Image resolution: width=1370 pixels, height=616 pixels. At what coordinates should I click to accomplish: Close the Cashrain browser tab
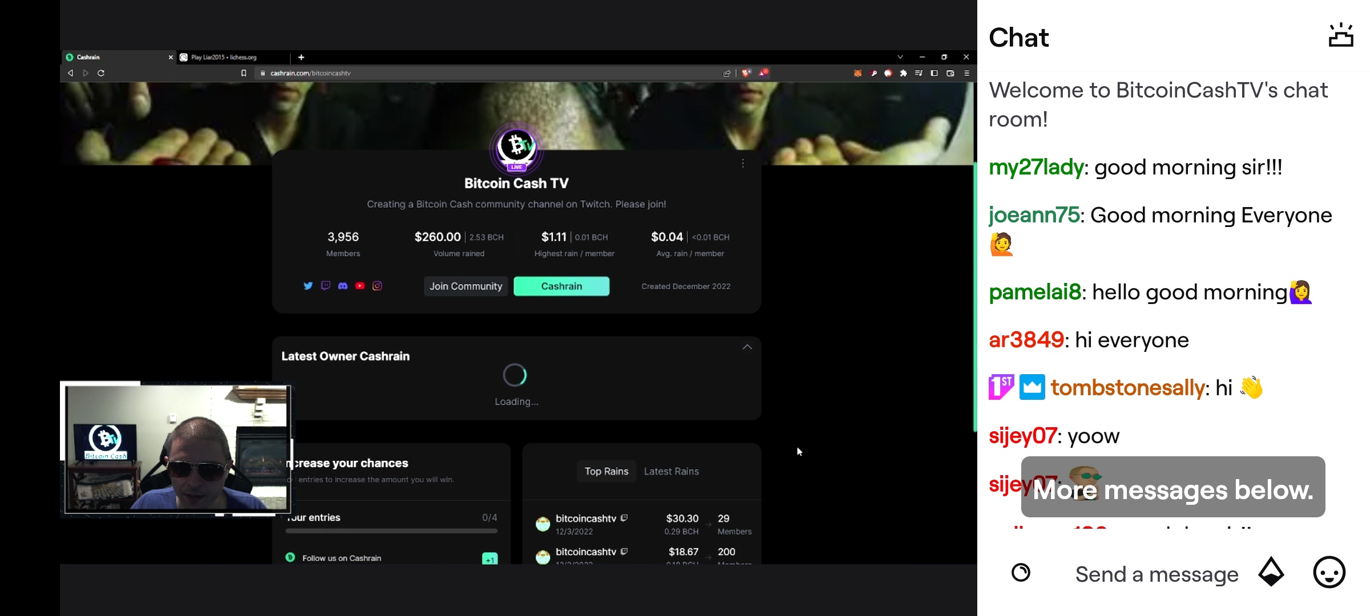(x=170, y=57)
